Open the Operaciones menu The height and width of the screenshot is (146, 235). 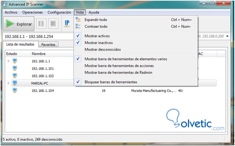tap(33, 12)
